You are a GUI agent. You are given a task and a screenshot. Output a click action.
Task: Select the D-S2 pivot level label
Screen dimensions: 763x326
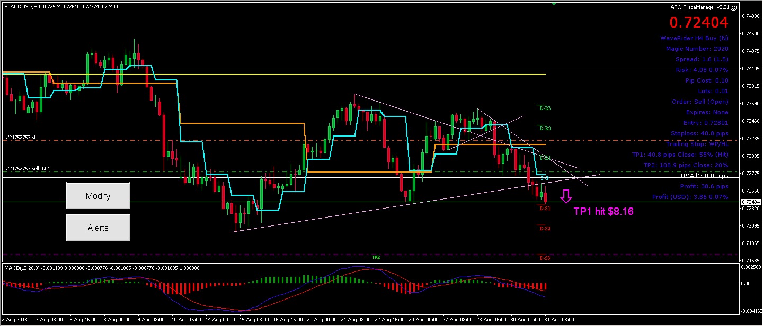tap(545, 228)
